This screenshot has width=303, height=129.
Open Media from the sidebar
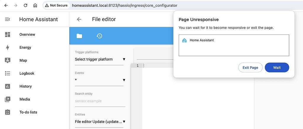[25, 99]
